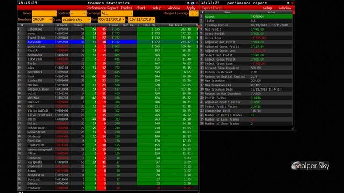Select trader row User322

[107, 102]
